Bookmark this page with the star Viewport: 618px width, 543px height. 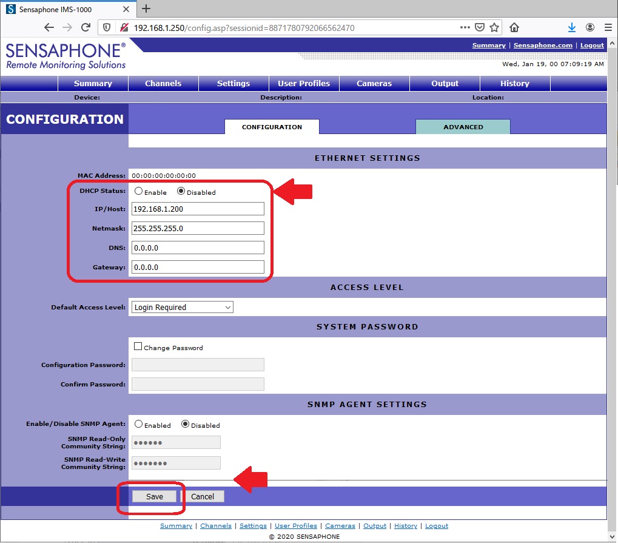(x=494, y=27)
